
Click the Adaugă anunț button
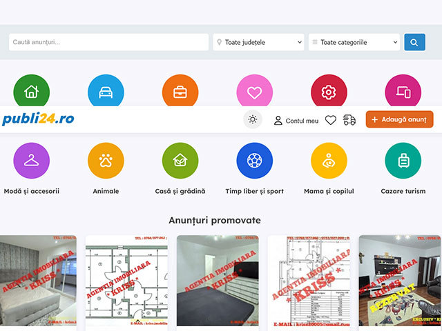pos(399,120)
